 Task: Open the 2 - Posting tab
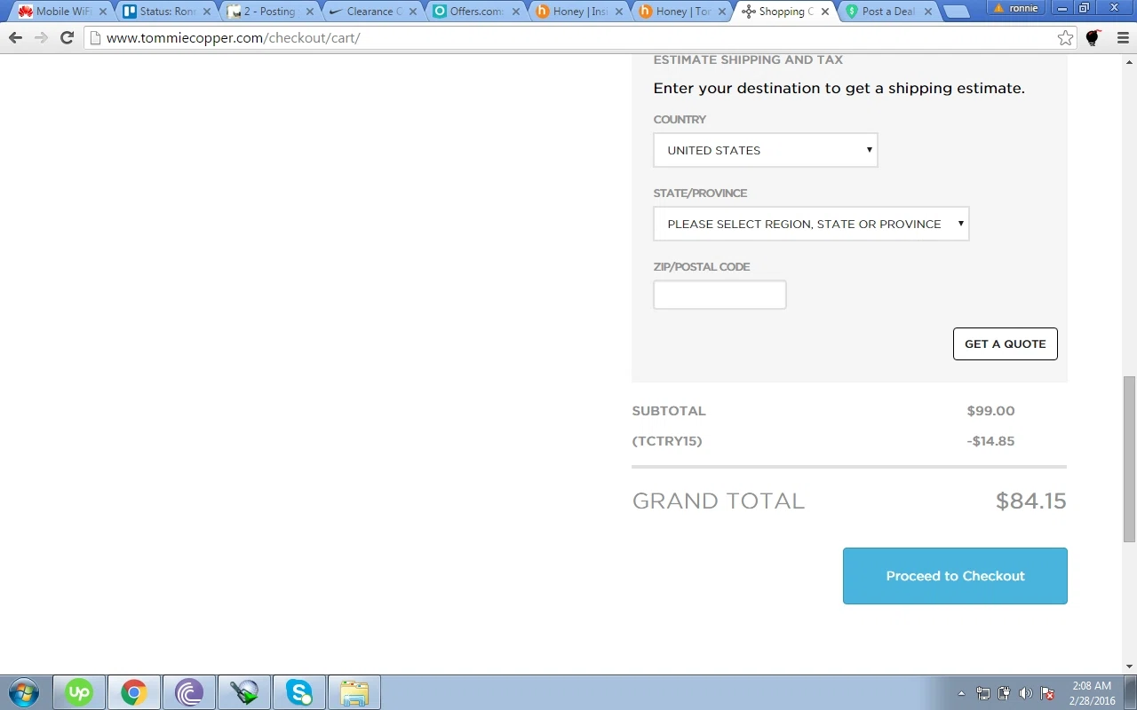pos(268,12)
